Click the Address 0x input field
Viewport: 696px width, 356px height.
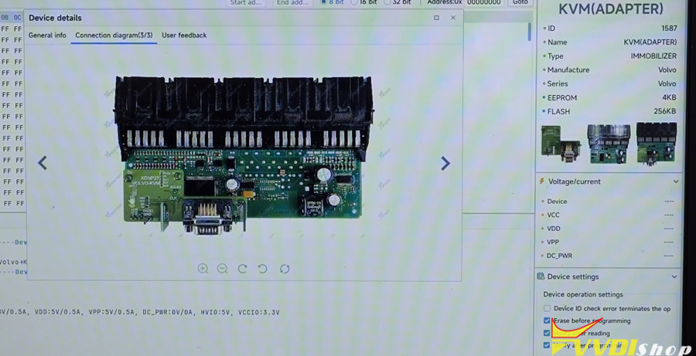pyautogui.click(x=483, y=3)
